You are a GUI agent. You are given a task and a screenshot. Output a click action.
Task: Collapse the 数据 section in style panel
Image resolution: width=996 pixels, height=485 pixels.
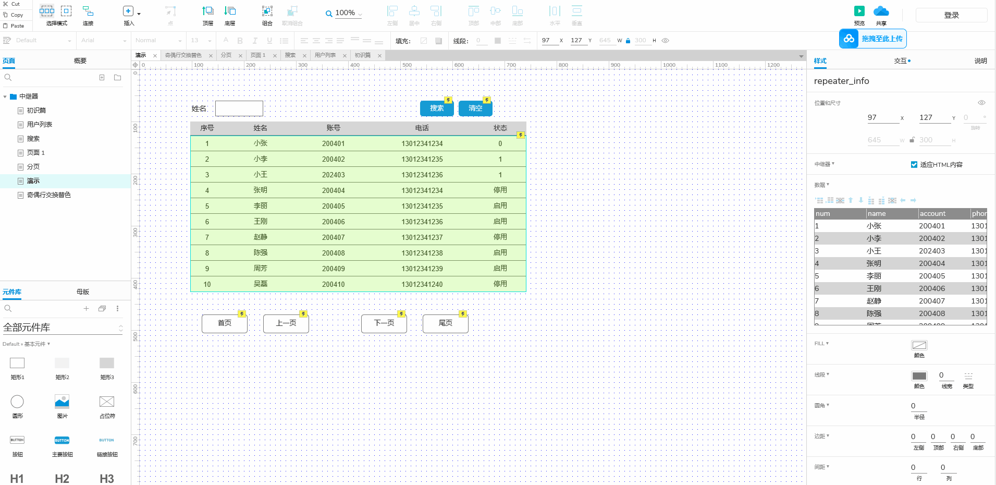pyautogui.click(x=822, y=185)
